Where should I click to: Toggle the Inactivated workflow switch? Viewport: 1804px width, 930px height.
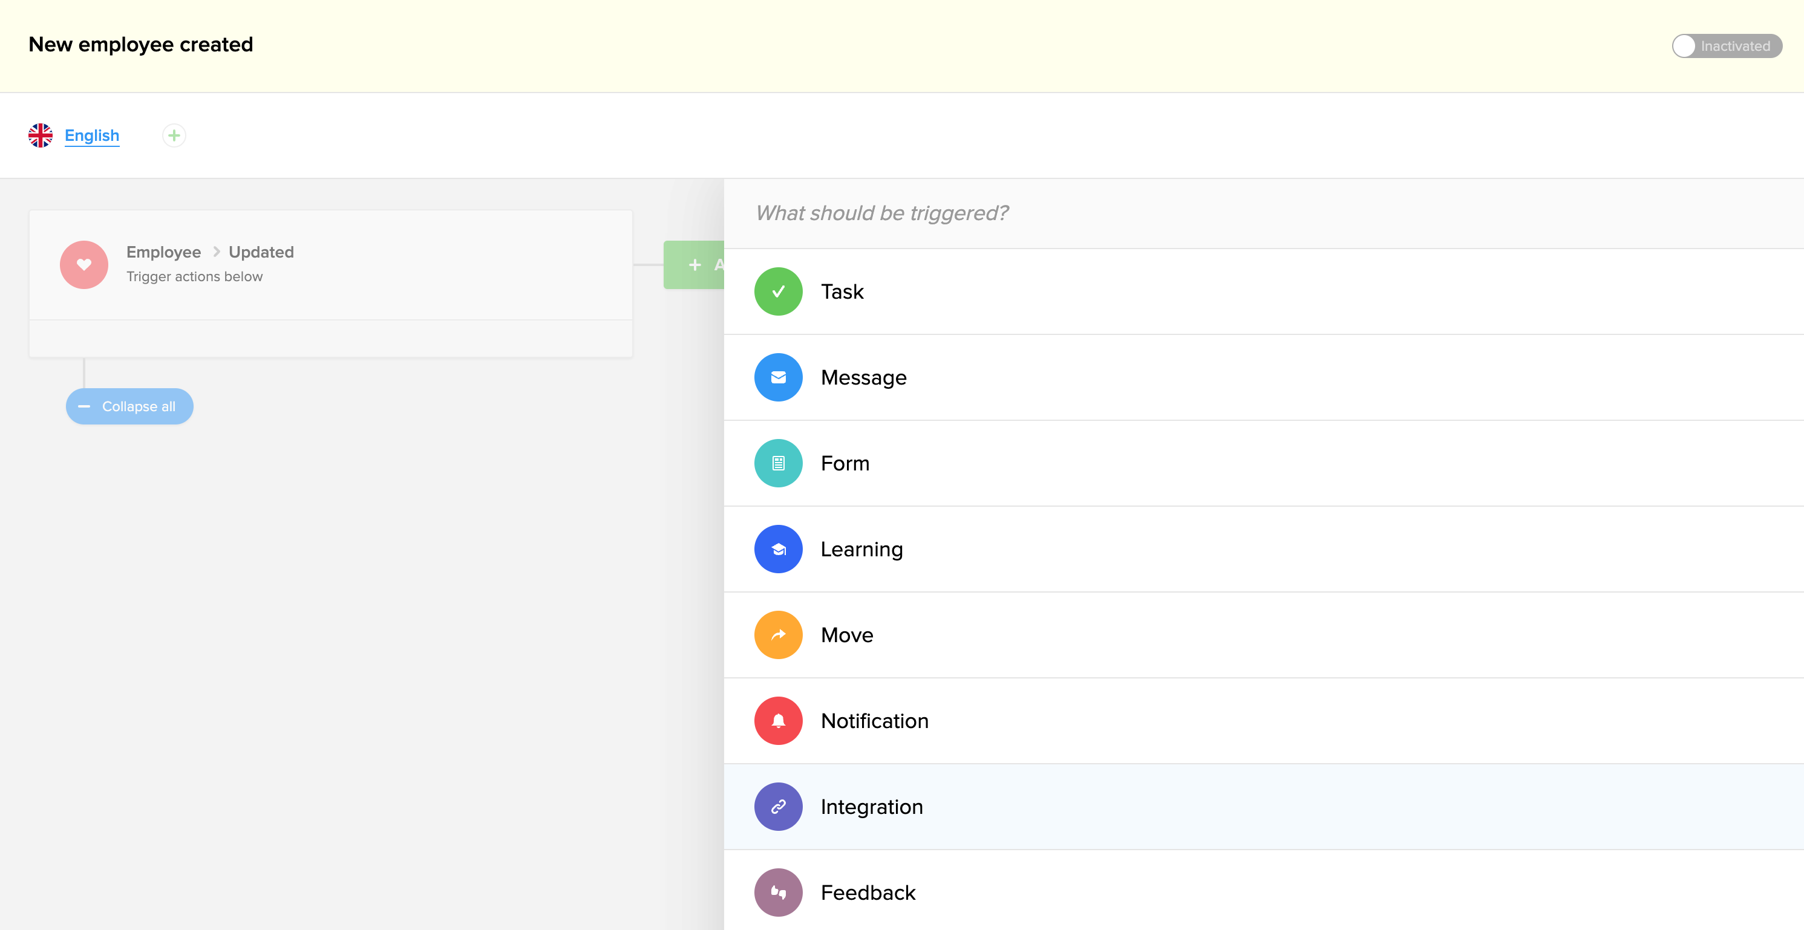(x=1727, y=46)
